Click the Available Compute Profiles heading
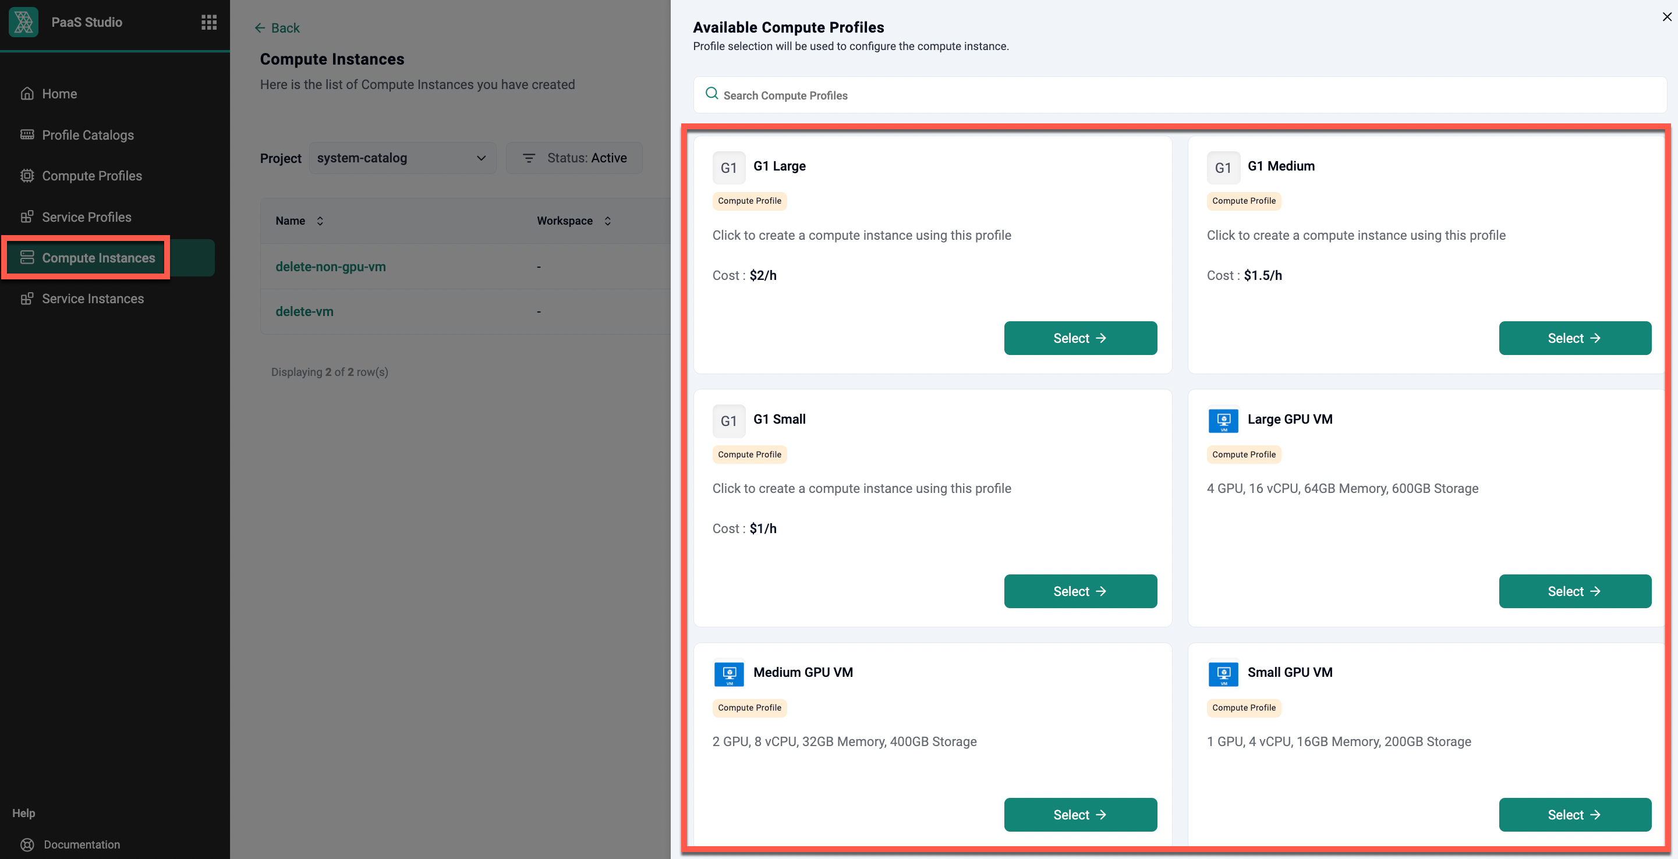This screenshot has width=1678, height=859. 788,27
